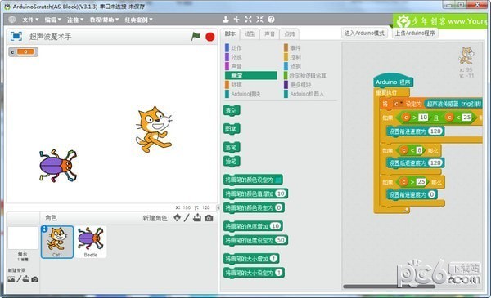Select the delete scissors tool
Image resolution: width=491 pixels, height=298 pixels.
[x=236, y=20]
